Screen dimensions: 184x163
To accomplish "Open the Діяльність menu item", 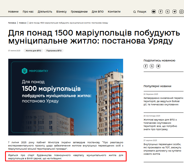I will 45,12.
